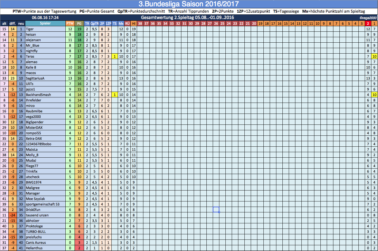
Task: Select the ©vega2000 copyright cell
Action: (x=368, y=18)
